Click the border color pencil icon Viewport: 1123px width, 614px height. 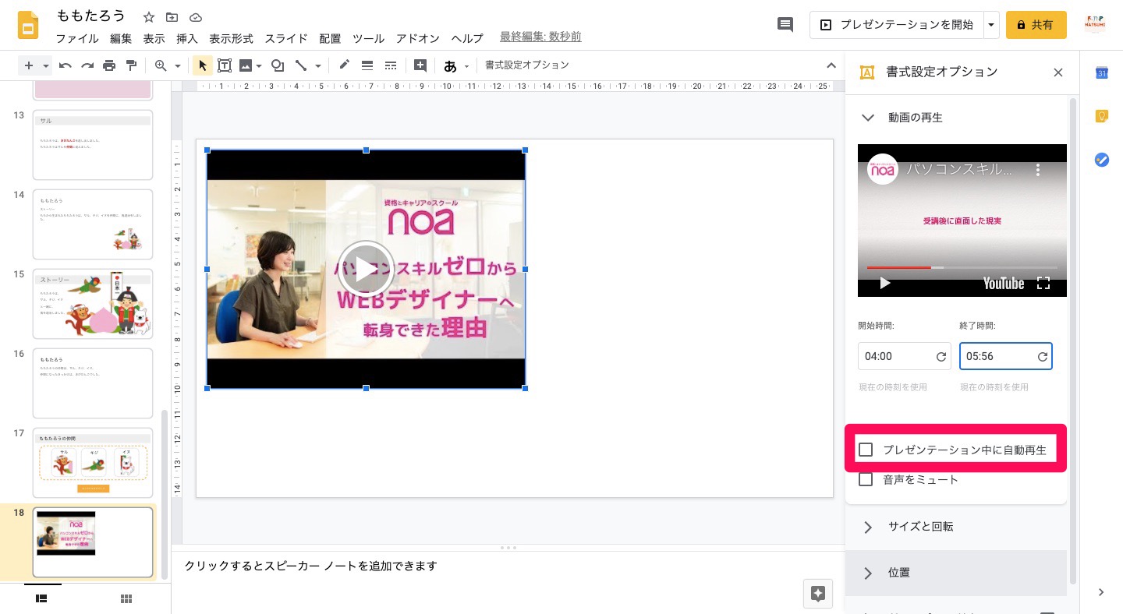(344, 65)
